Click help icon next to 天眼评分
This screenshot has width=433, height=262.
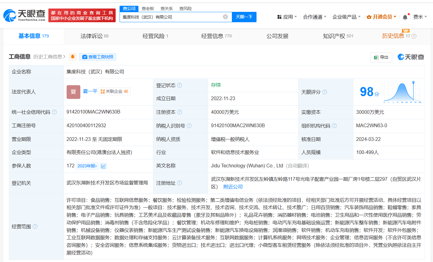tap(325, 92)
